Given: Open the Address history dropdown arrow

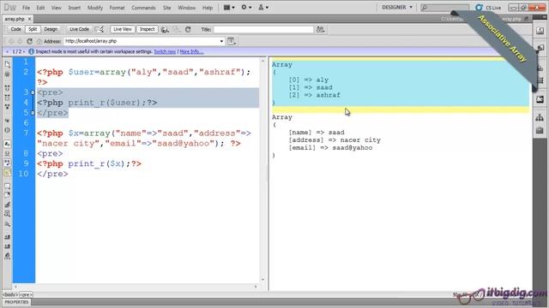Looking at the screenshot, I should point(221,41).
